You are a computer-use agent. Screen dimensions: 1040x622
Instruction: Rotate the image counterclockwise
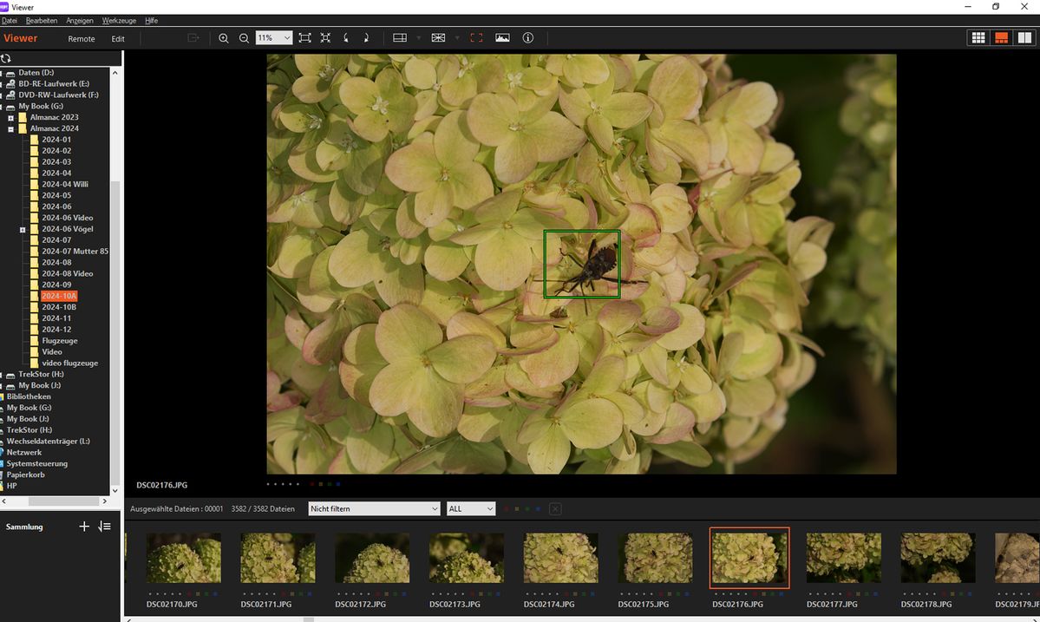tap(346, 38)
